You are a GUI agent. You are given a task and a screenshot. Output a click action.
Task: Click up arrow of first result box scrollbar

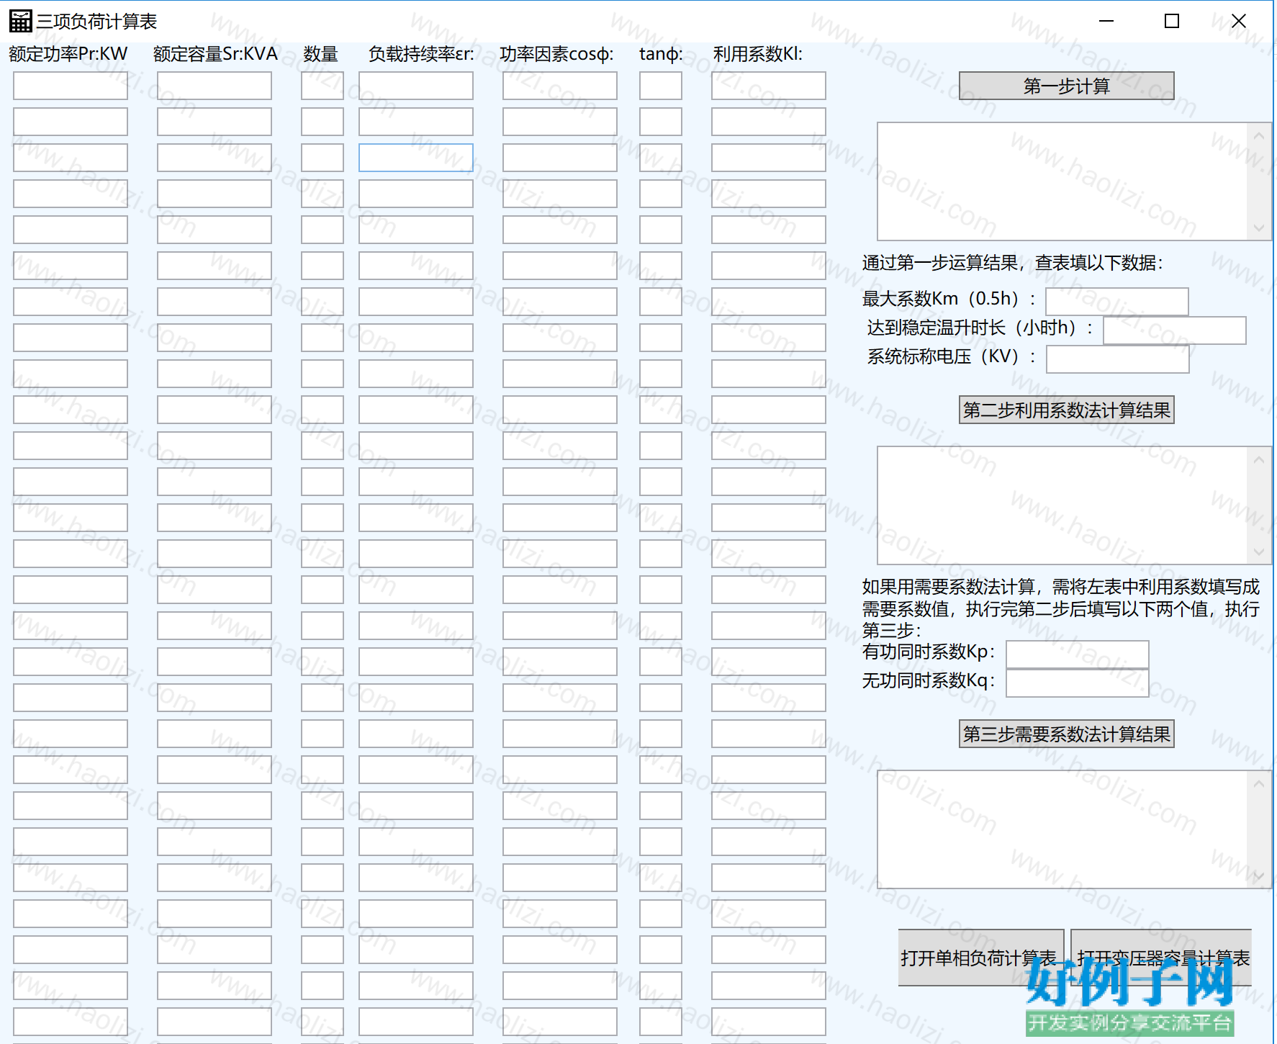click(1258, 135)
